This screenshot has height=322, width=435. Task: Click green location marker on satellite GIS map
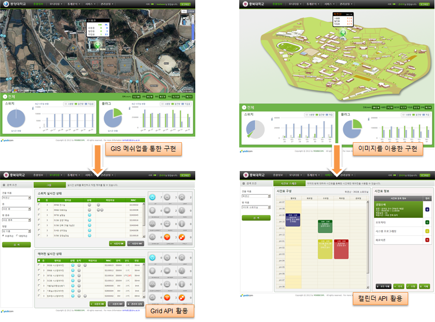tap(97, 46)
